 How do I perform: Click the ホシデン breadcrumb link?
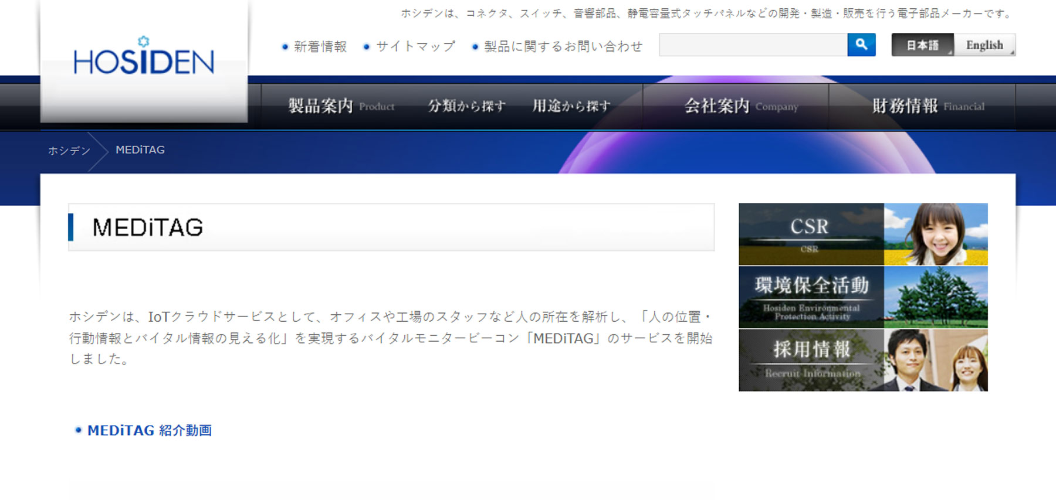point(69,151)
